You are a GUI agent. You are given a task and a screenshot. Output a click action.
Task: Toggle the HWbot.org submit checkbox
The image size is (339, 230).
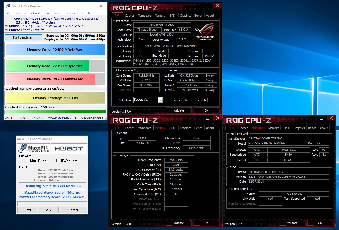tap(58, 161)
